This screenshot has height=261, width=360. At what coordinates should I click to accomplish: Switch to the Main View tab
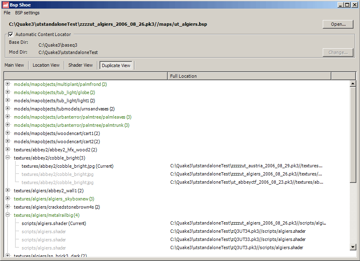coord(14,65)
